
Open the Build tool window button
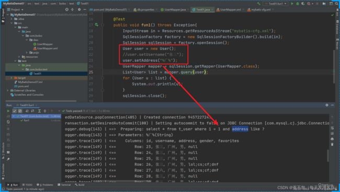click(80, 185)
